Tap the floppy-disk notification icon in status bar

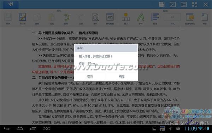click(162, 128)
